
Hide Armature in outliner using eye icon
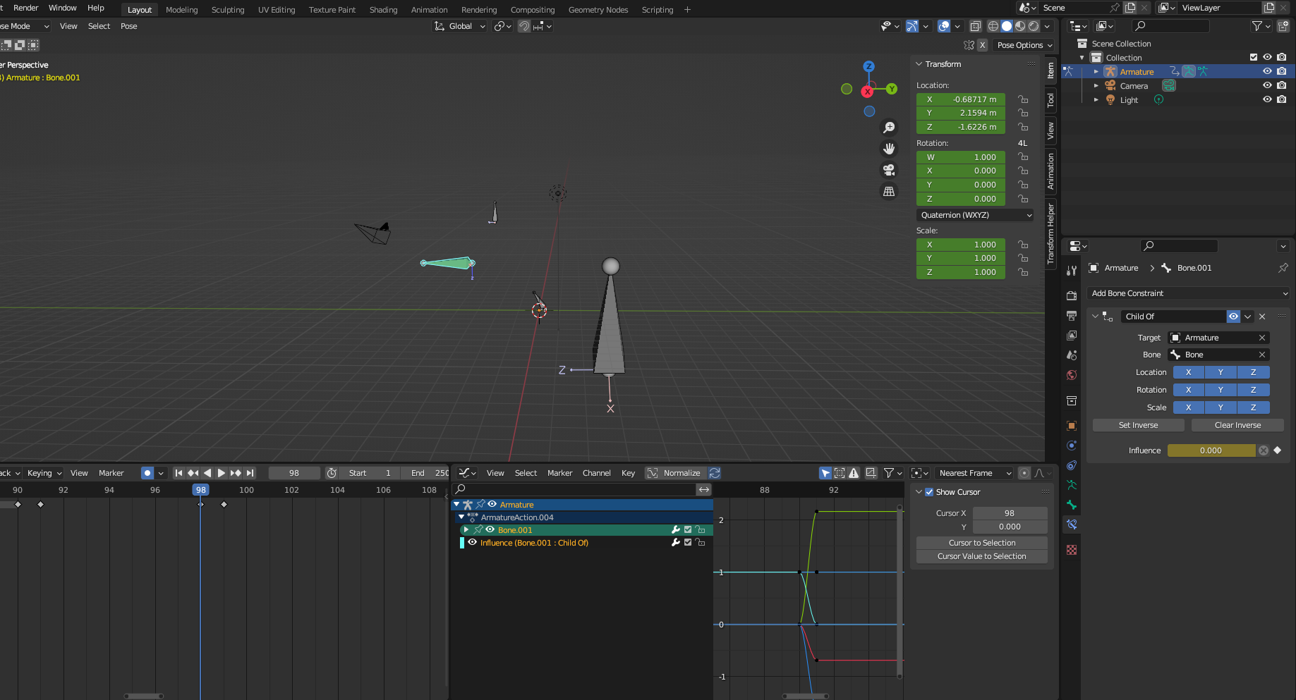1267,72
